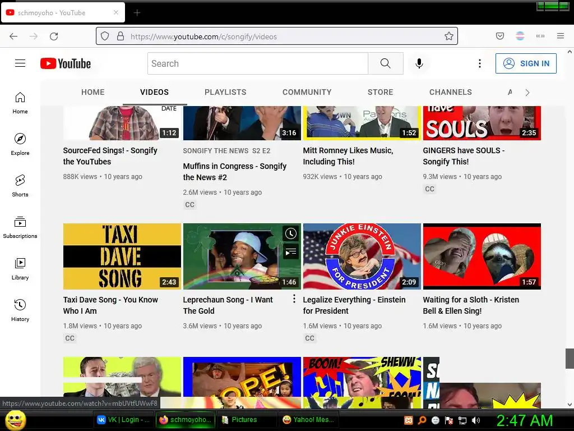Switch to Yahoo Messenger taskbar window
Viewport: 574px width, 431px height.
coord(309,420)
